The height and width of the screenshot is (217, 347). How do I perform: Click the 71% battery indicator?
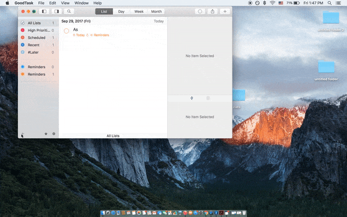[x=293, y=3]
